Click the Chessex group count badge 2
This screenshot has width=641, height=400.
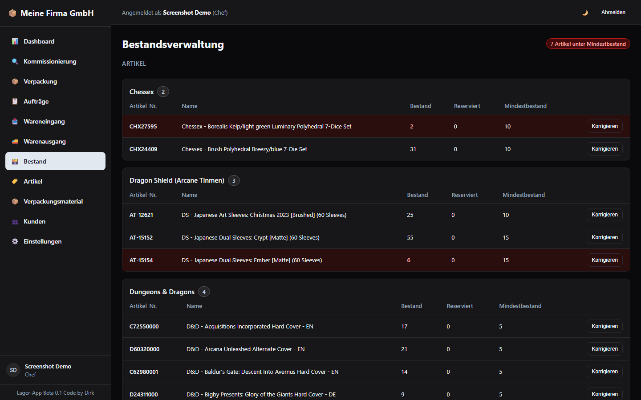163,92
